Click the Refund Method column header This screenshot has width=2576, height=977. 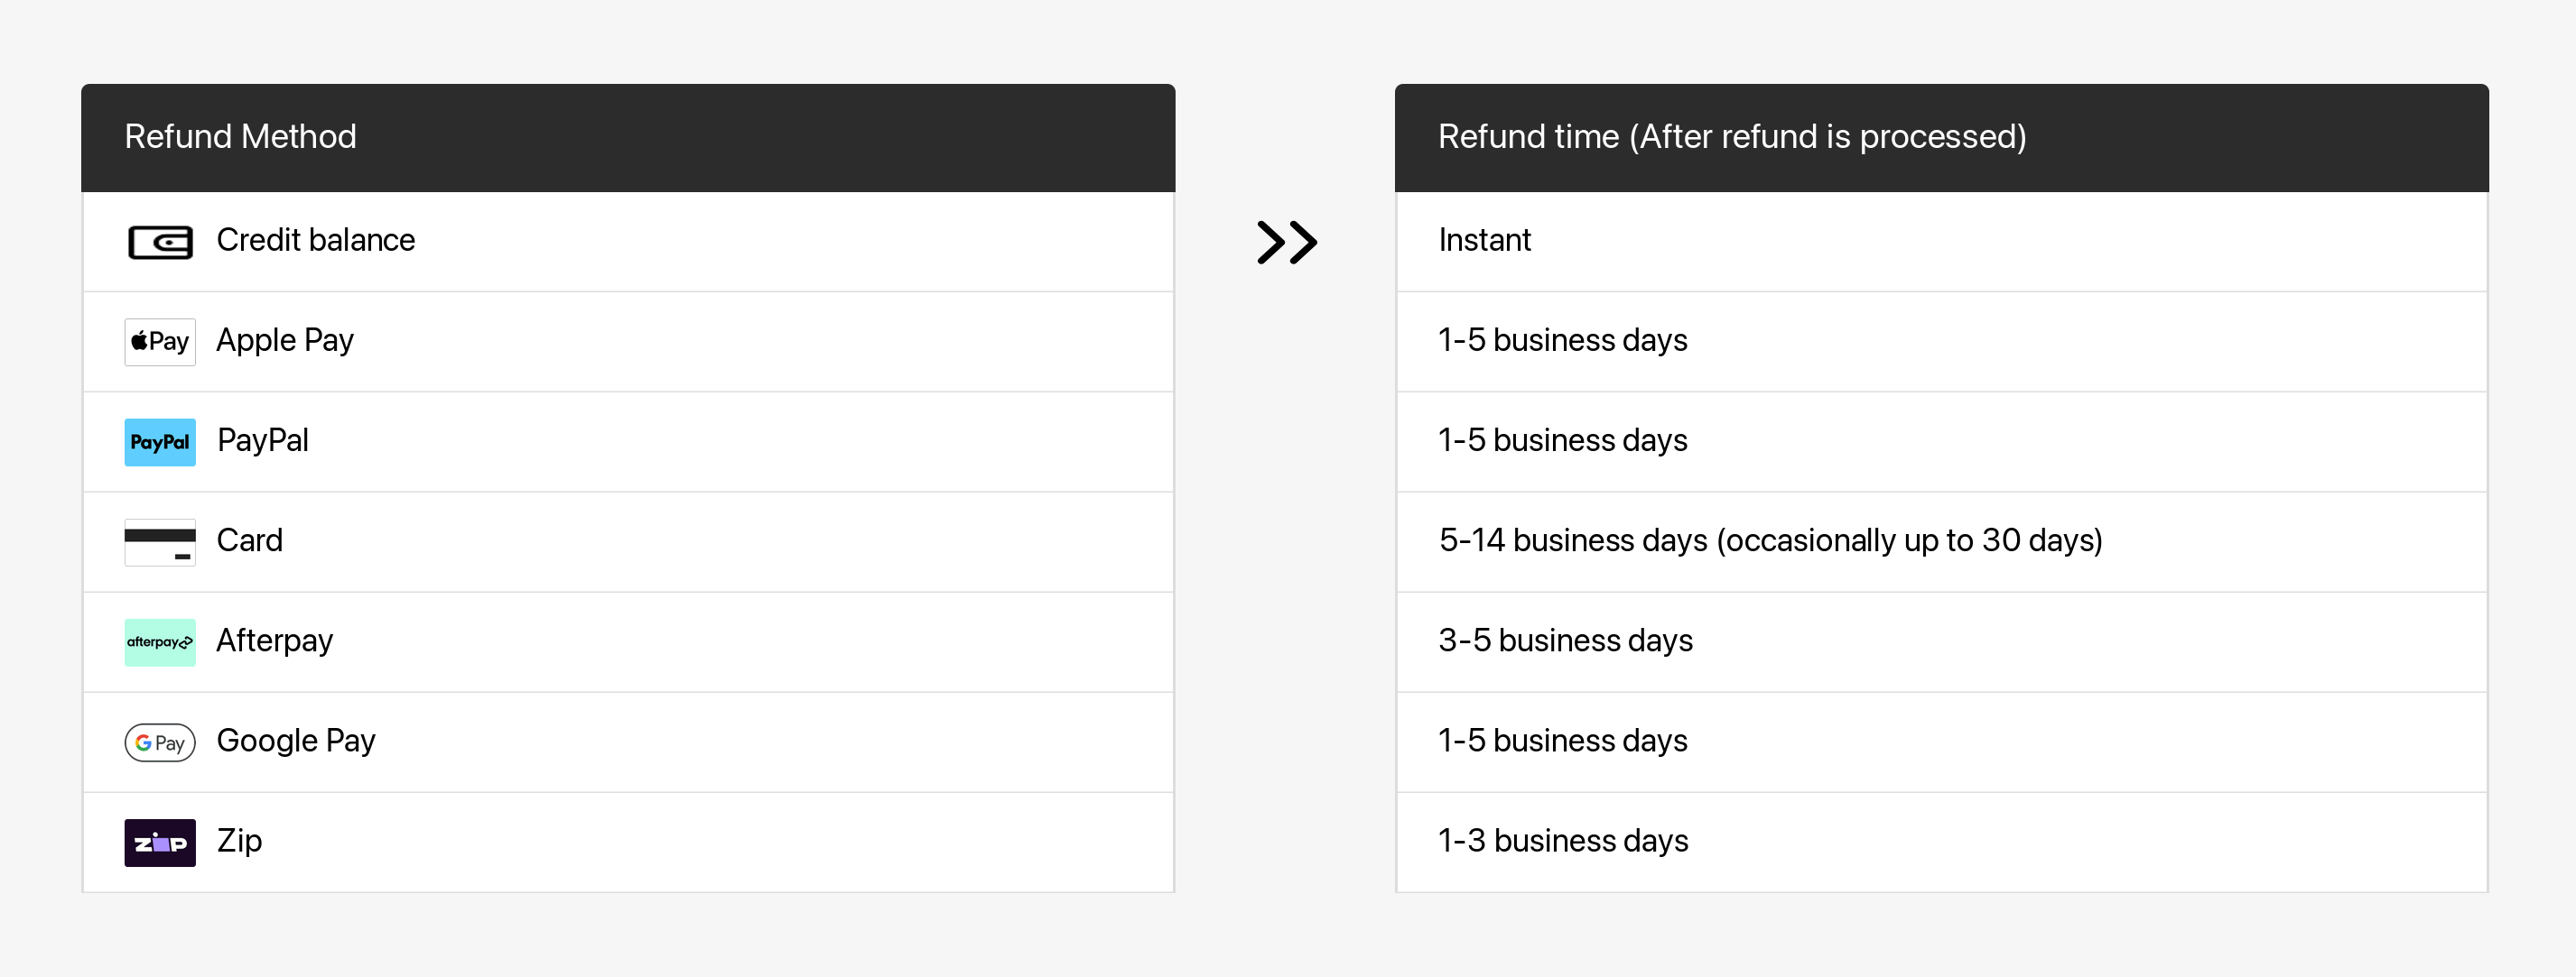coord(240,137)
